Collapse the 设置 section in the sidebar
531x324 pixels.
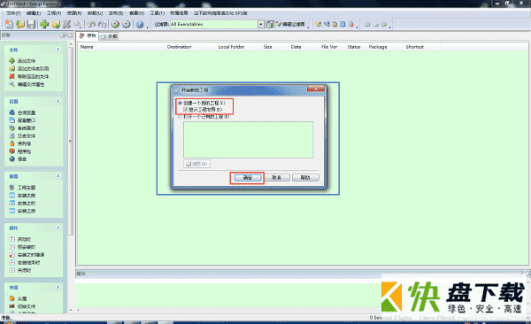click(x=58, y=101)
